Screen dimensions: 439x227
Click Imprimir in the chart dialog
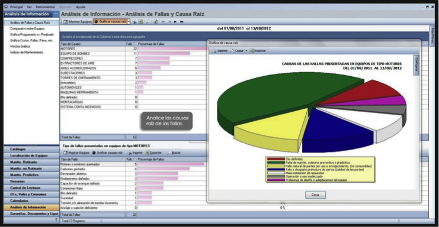coord(220,51)
